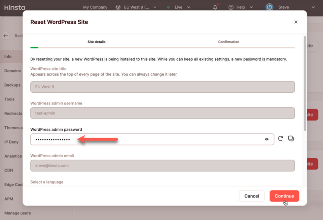This screenshot has height=220, width=323.
Task: Open the EU West 9 environment dropdown
Action: [154, 7]
